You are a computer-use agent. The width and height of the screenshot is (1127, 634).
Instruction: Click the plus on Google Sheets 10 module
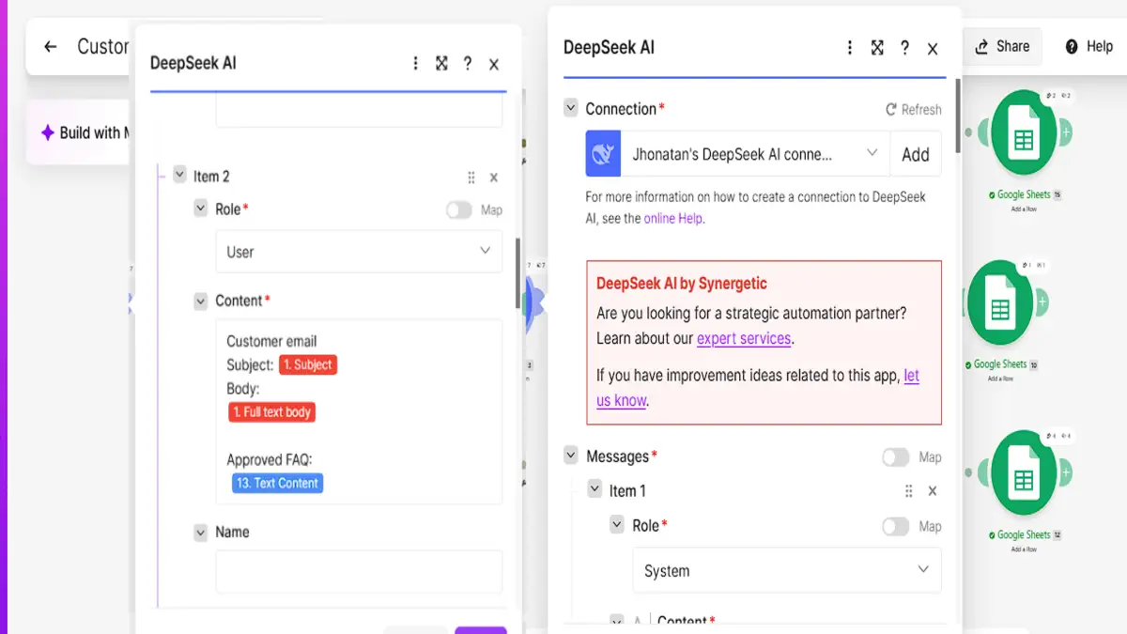(x=1042, y=302)
